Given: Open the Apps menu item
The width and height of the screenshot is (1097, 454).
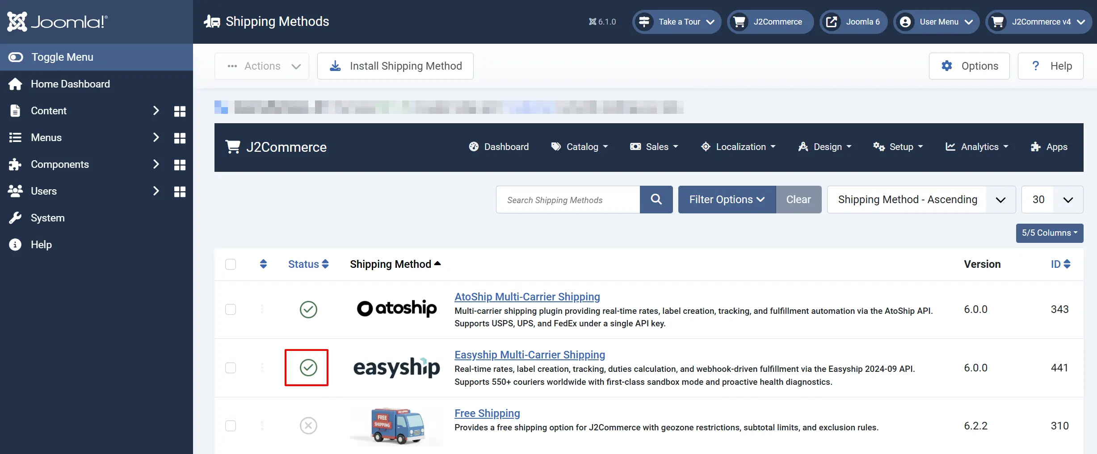Looking at the screenshot, I should pos(1049,147).
